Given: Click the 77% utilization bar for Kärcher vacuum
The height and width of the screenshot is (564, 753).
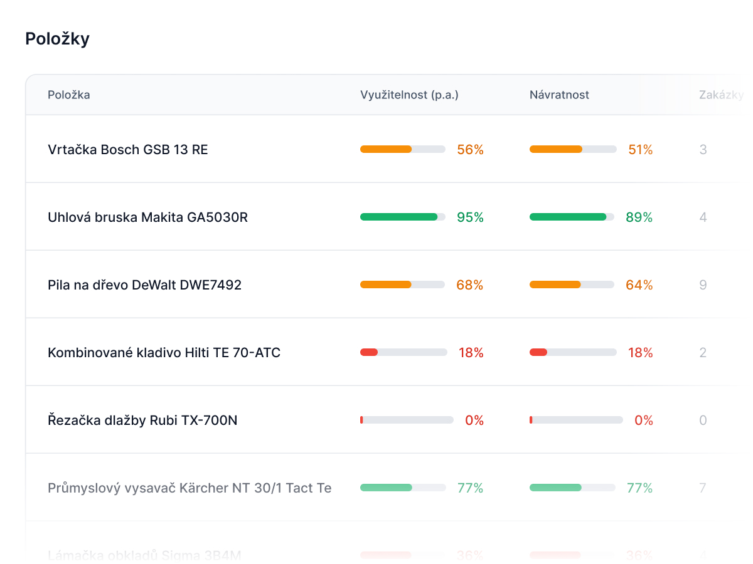Looking at the screenshot, I should click(x=403, y=488).
